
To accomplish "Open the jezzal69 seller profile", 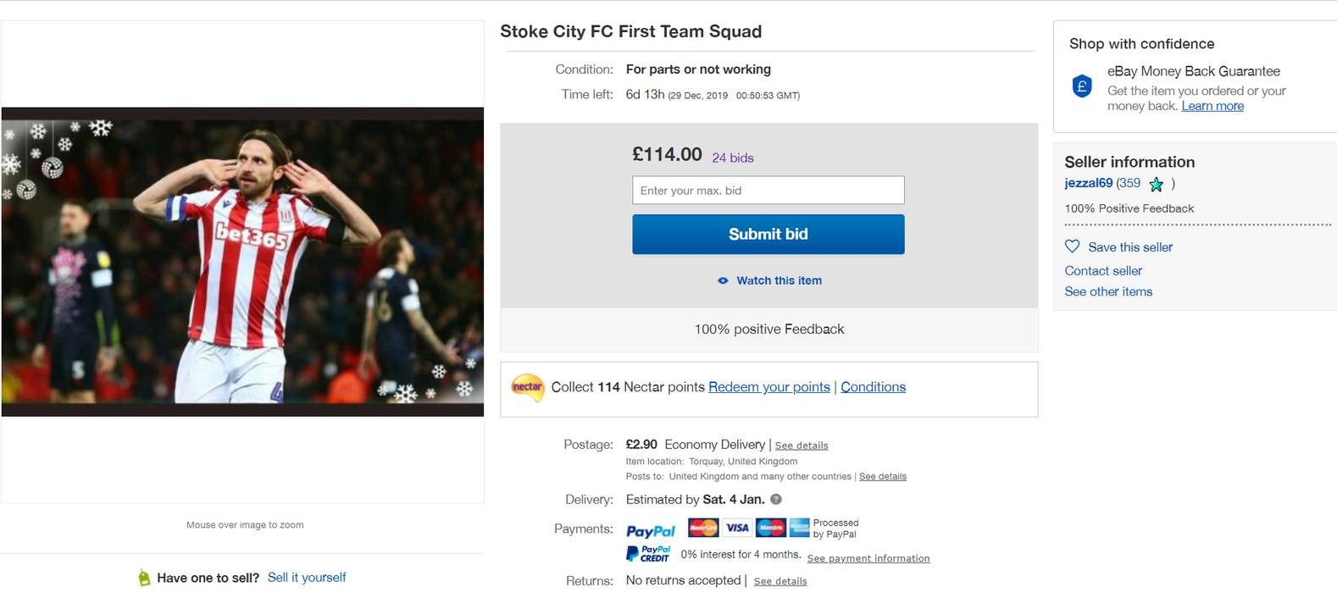I will tap(1088, 183).
